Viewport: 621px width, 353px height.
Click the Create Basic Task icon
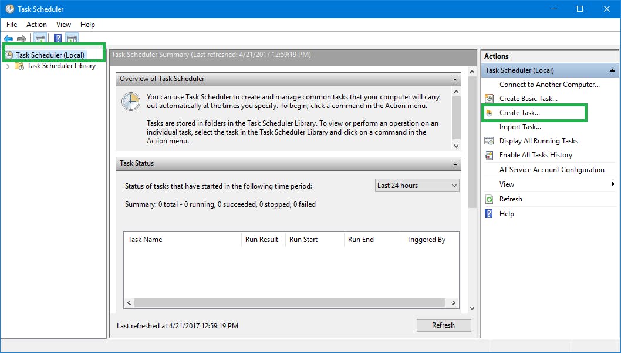click(489, 98)
